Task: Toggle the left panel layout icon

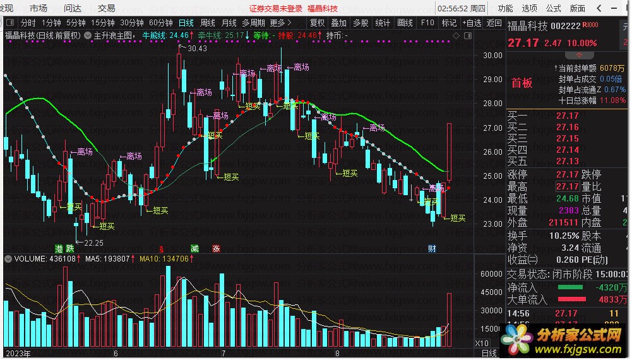Action: (x=11, y=23)
